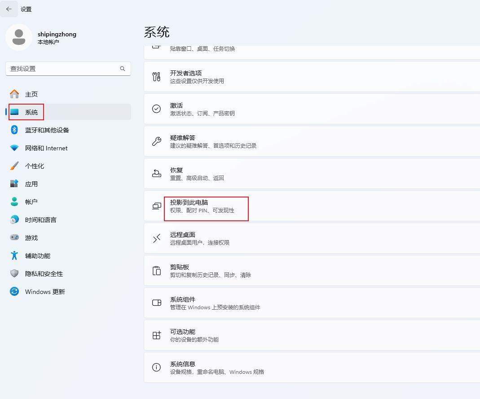Open Windows 更新 page
480x399 pixels.
[45, 292]
